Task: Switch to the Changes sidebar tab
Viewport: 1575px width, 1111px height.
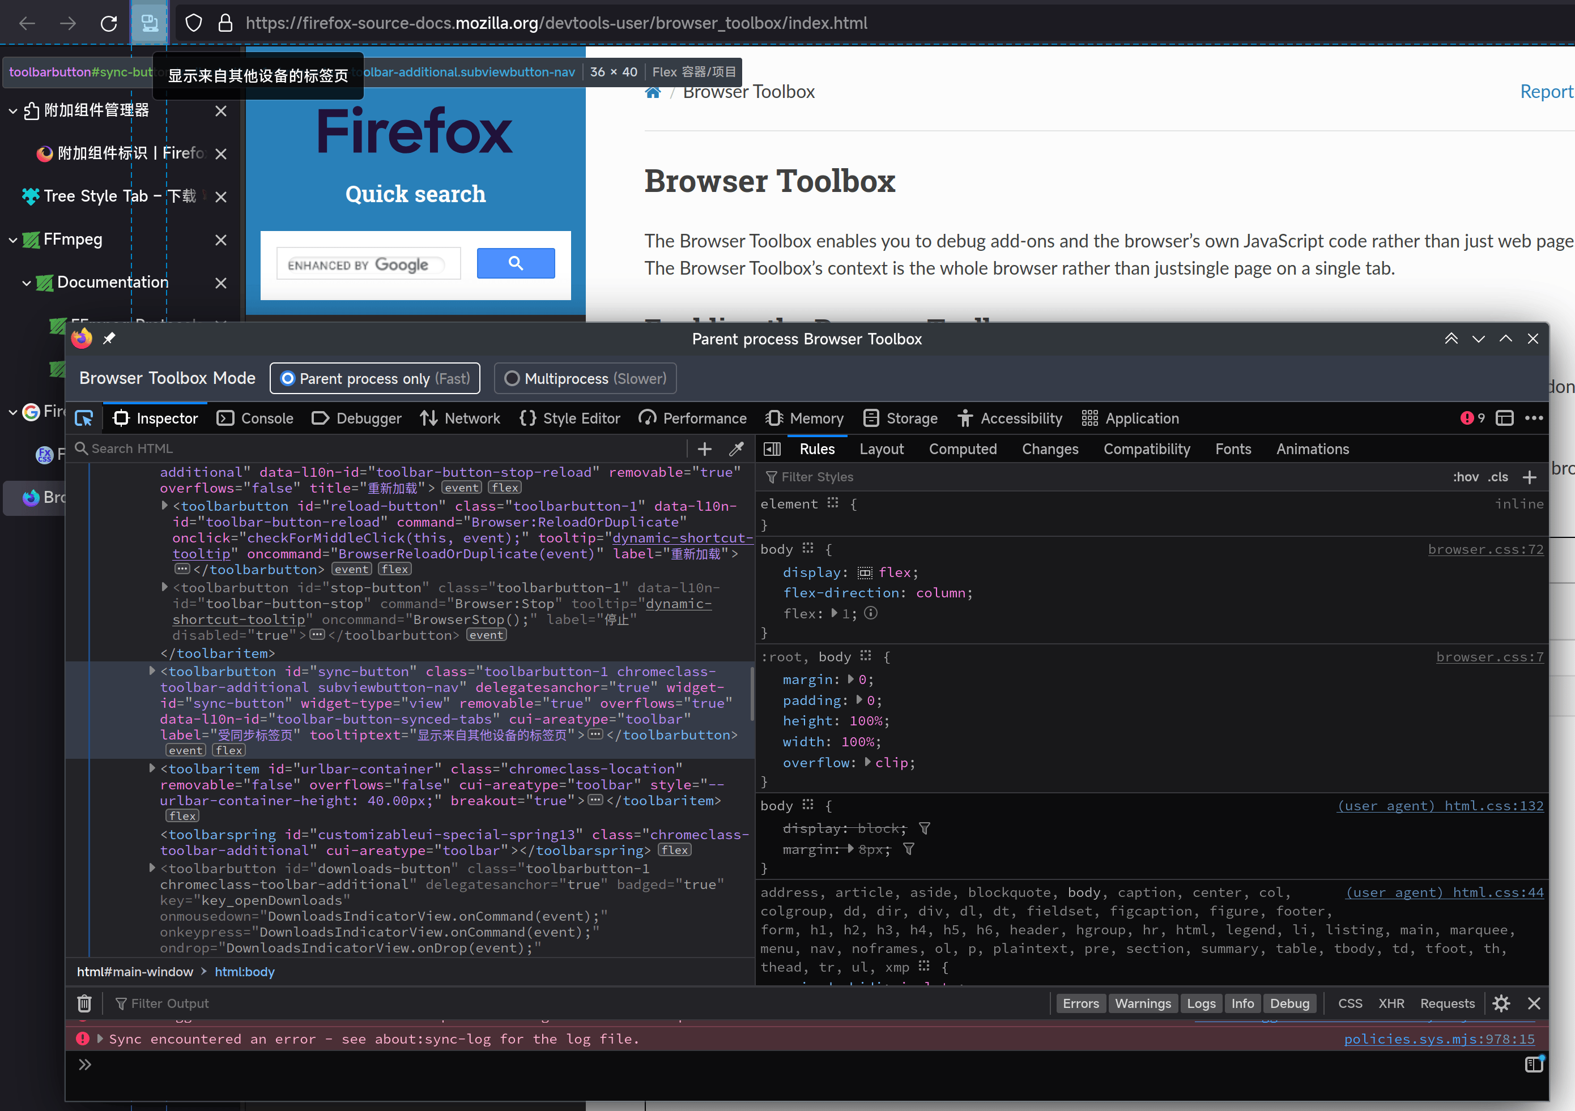Action: coord(1050,449)
